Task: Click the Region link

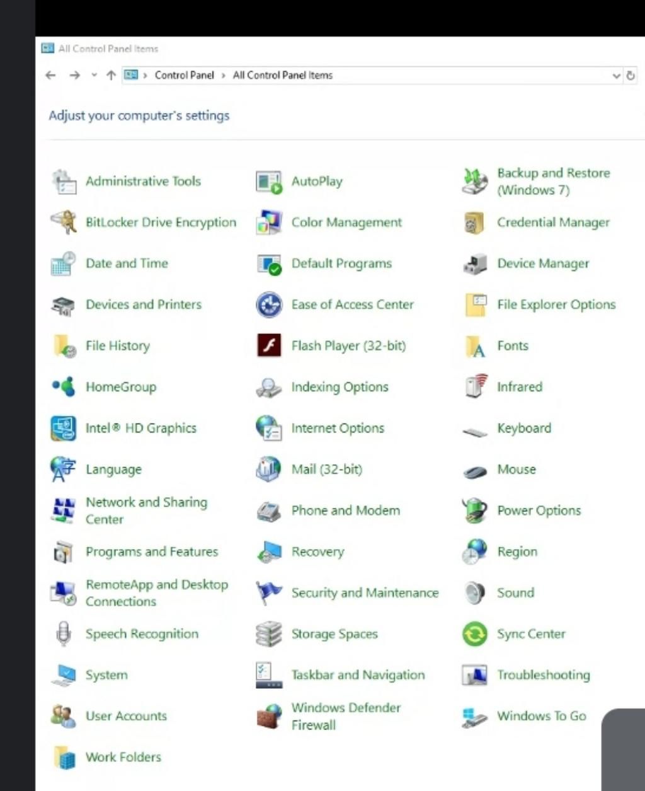Action: [x=517, y=551]
